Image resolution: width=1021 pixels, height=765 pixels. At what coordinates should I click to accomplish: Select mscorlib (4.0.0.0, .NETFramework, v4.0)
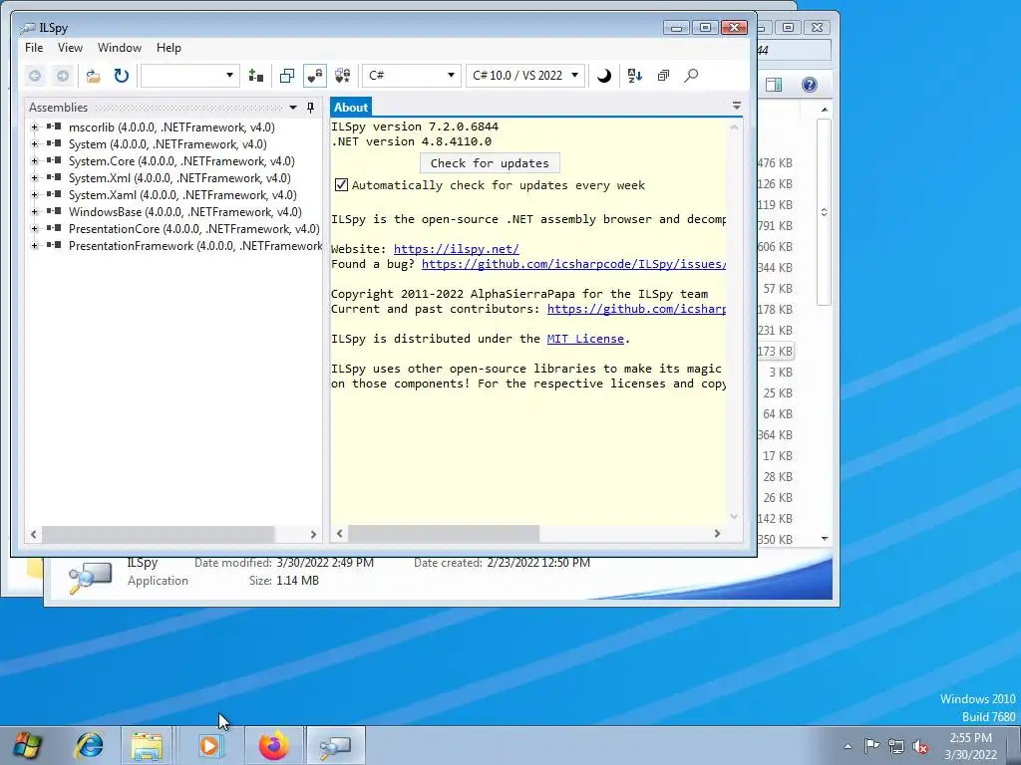point(171,127)
